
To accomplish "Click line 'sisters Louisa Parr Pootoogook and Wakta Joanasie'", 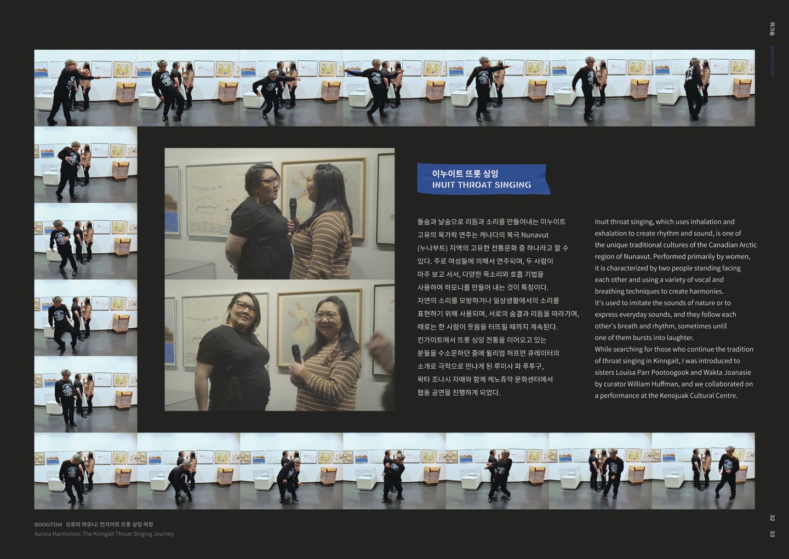I will (x=673, y=373).
